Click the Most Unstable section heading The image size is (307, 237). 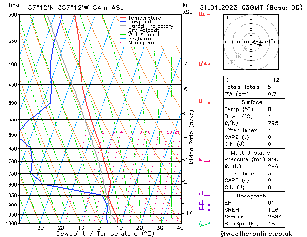point(250,153)
